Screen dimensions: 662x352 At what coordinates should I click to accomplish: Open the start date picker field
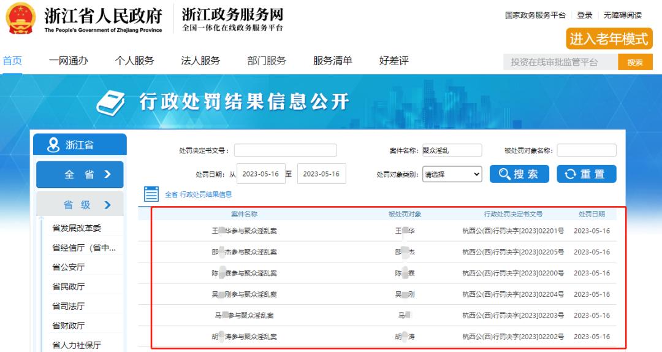click(x=261, y=174)
